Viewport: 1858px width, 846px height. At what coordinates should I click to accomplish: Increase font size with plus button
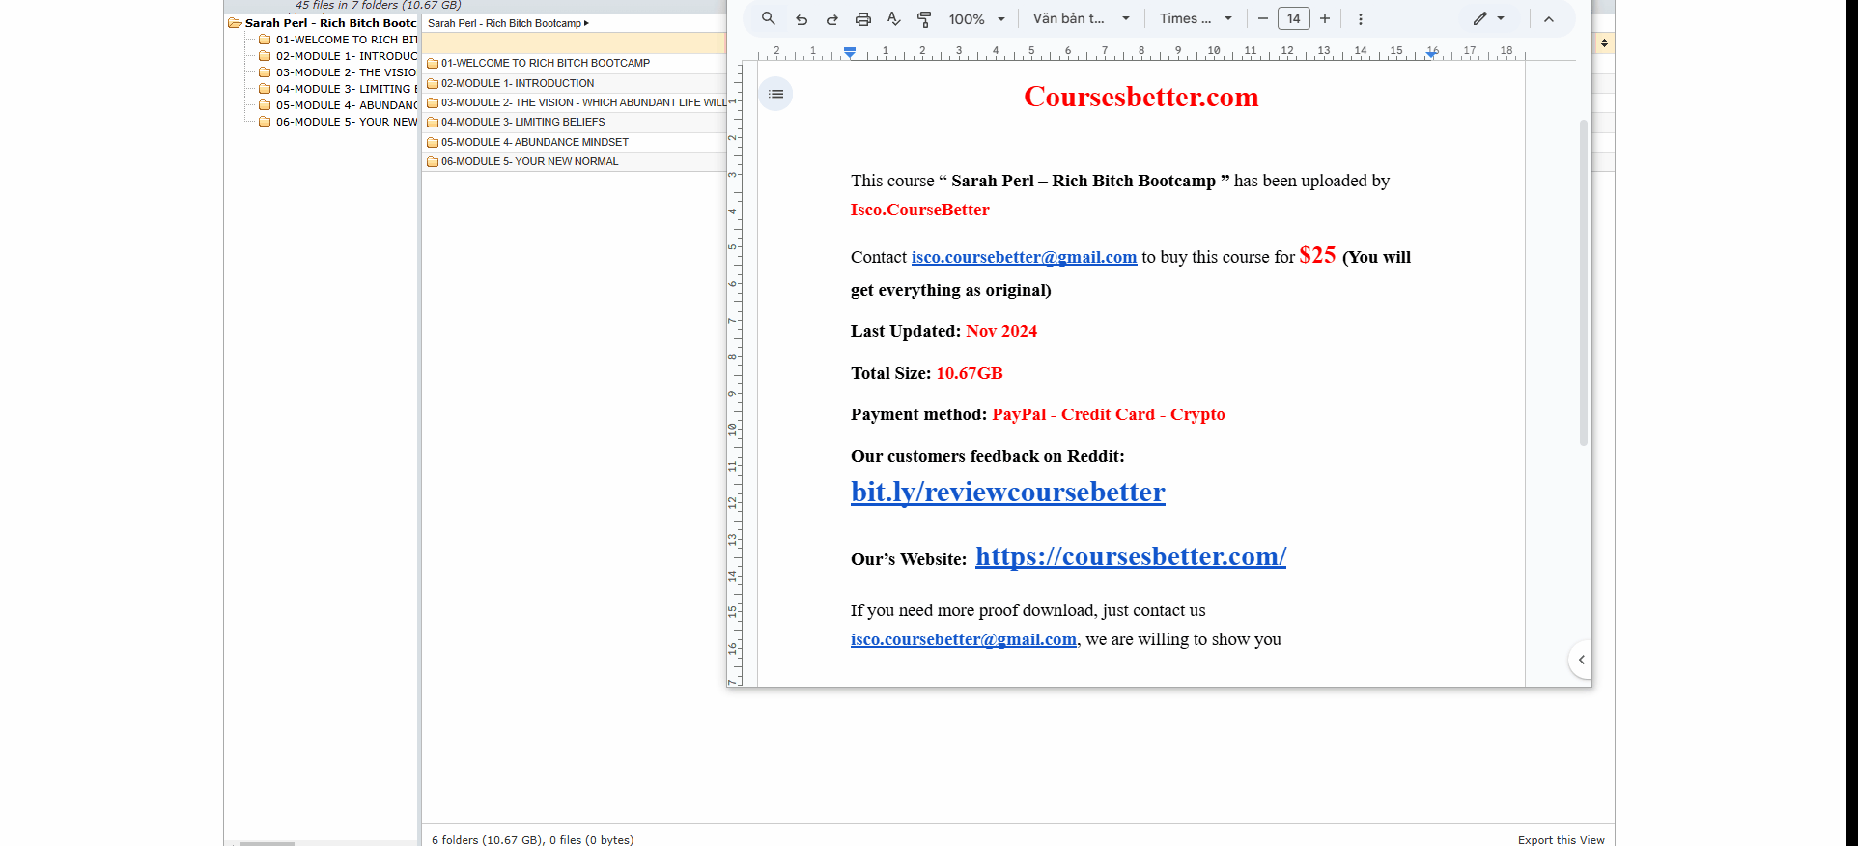(x=1325, y=19)
